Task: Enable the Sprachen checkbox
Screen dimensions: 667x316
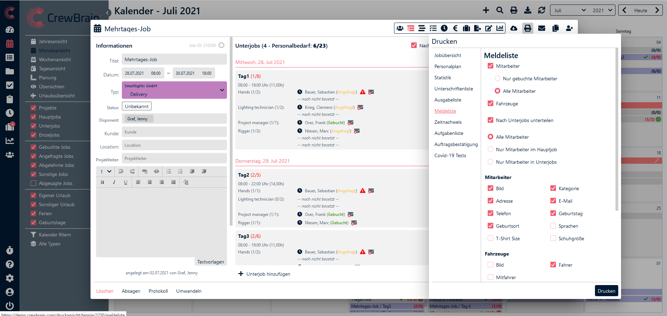Action: click(553, 226)
